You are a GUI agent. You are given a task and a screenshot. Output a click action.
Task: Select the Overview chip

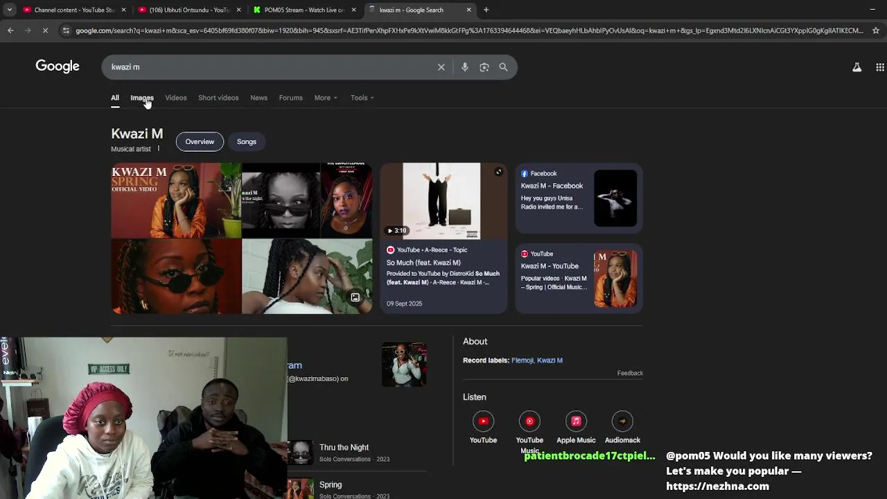(200, 141)
